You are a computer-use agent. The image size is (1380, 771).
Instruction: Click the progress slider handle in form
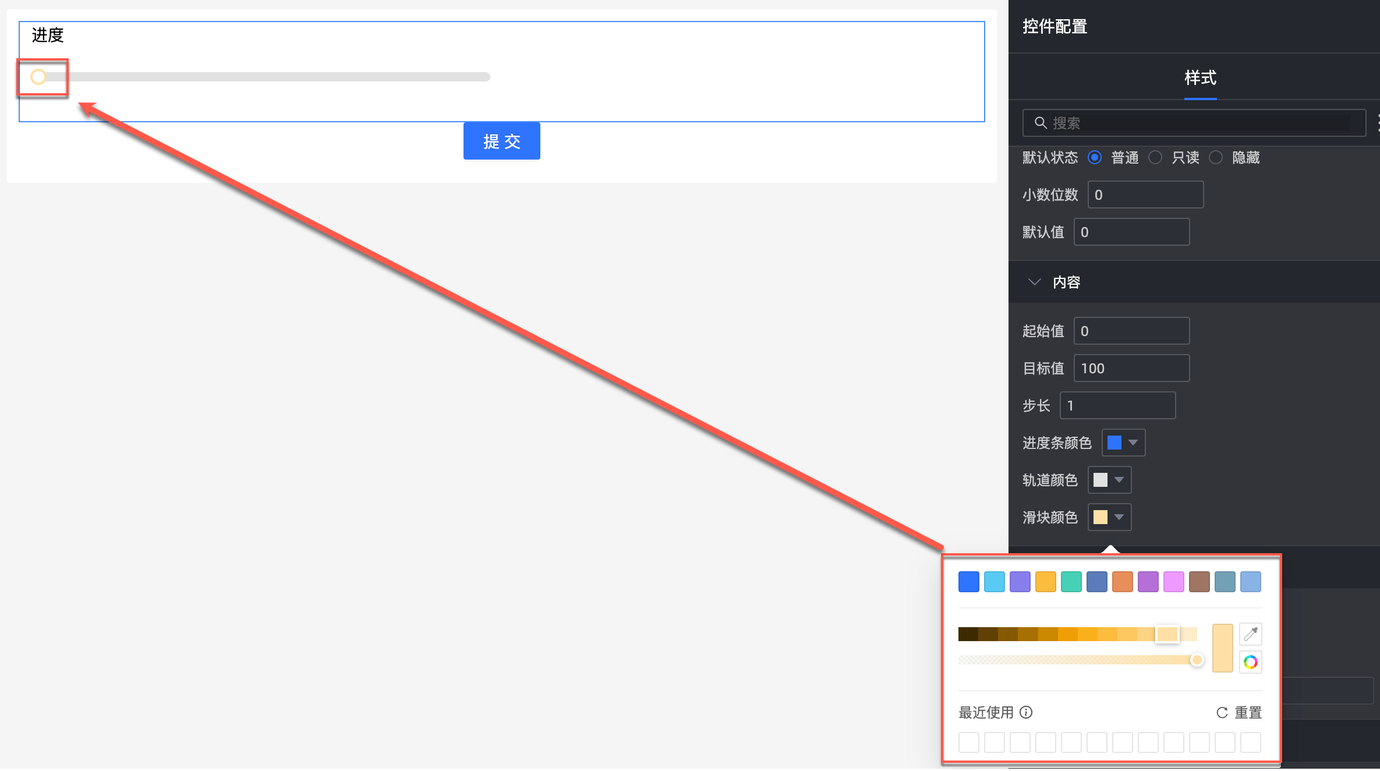pyautogui.click(x=38, y=77)
